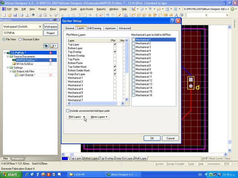Click the Print toolbar icon

tap(21, 15)
